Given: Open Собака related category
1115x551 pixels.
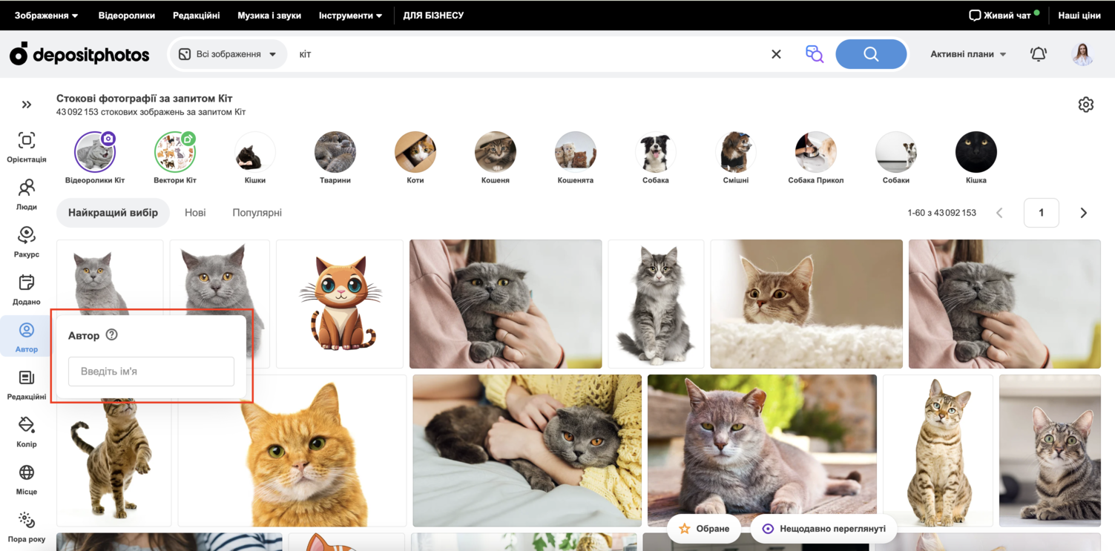Looking at the screenshot, I should (x=656, y=158).
